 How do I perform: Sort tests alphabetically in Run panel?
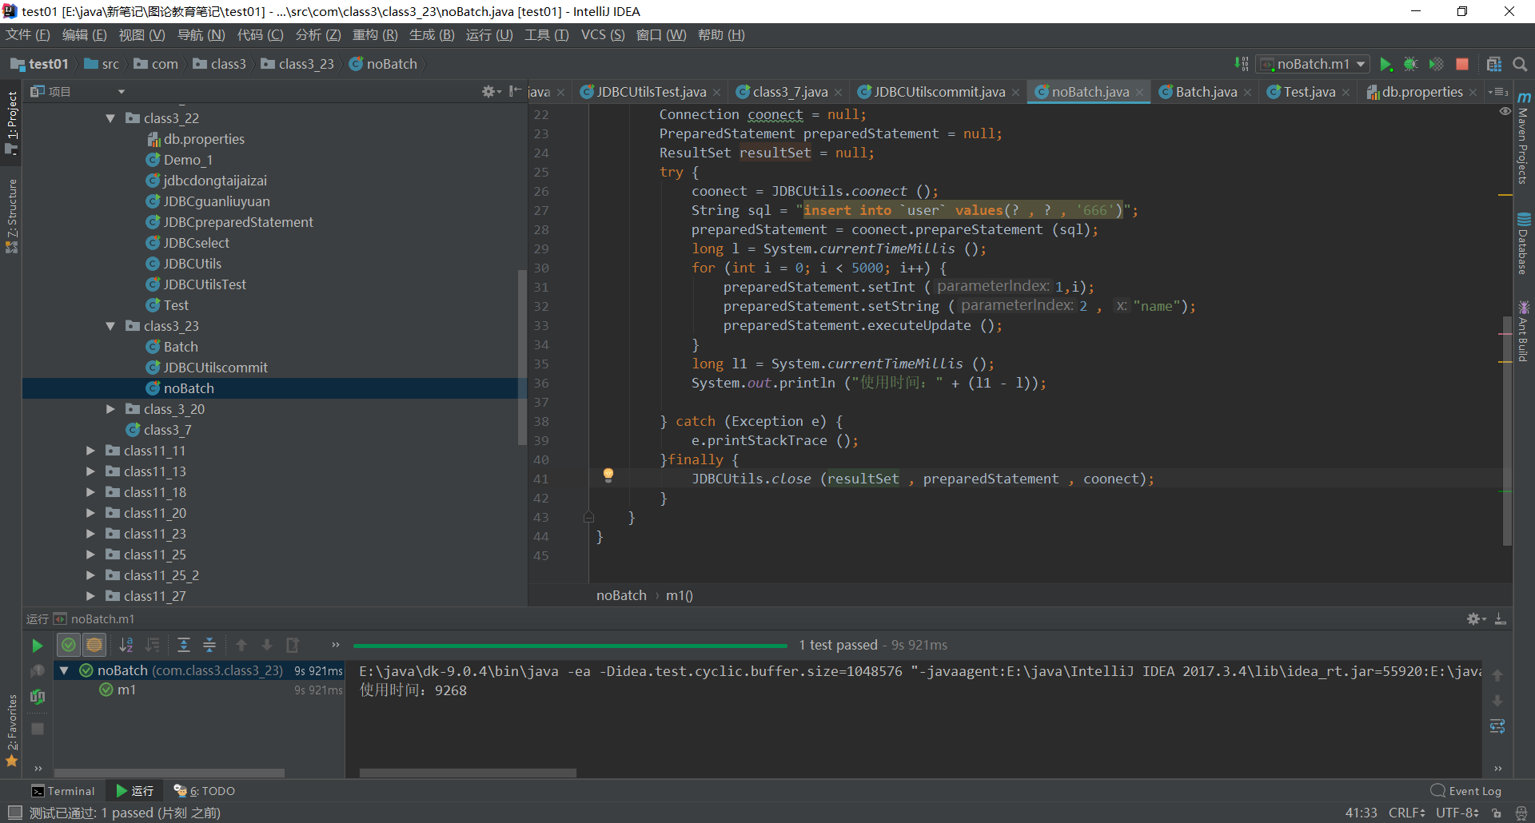[126, 645]
